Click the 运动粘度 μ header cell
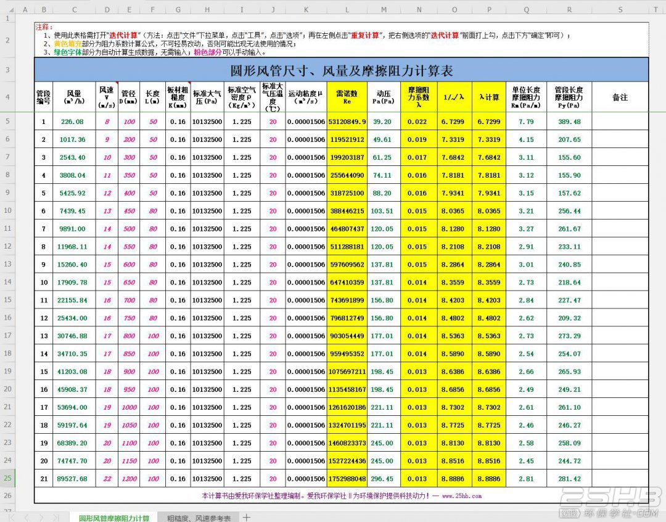This screenshot has width=666, height=522. [x=306, y=97]
